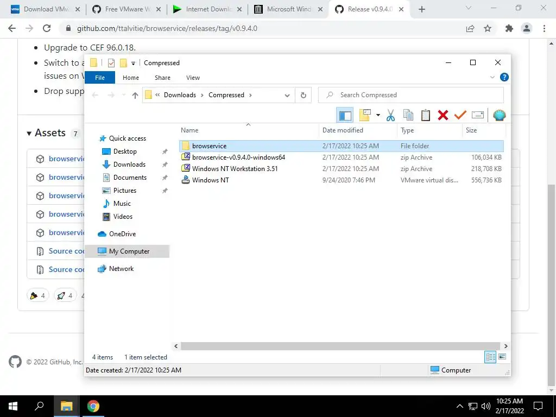This screenshot has width=556, height=417.
Task: Click Chrome reload page button
Action: (47, 28)
